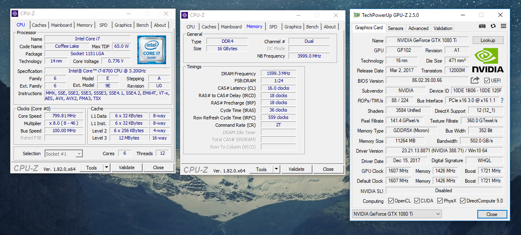Click BIOS share/export arrow icon in GPU-Z
This screenshot has height=235, width=521.
[x=475, y=80]
